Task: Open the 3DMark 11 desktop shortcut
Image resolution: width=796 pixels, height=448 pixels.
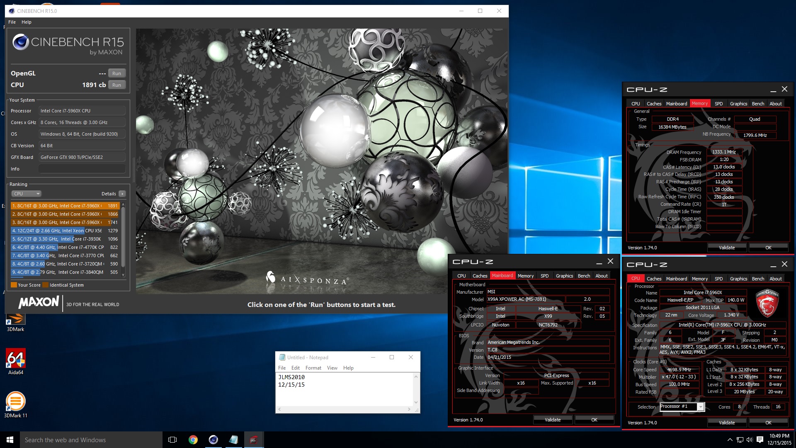Action: tap(16, 404)
